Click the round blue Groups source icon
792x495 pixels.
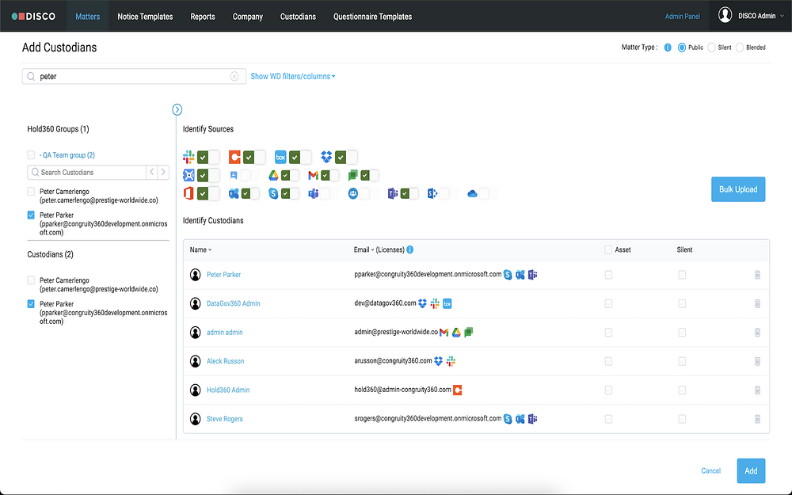click(x=353, y=193)
